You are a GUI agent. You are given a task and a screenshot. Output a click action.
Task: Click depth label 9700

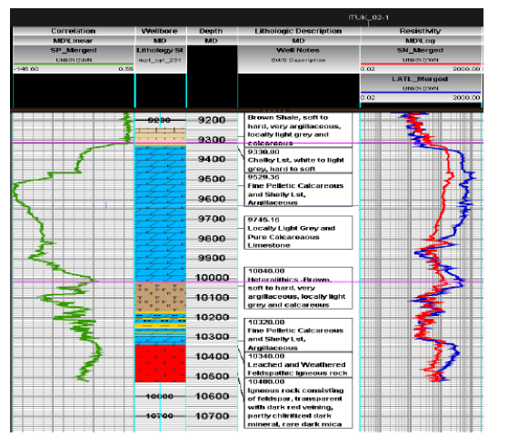point(212,219)
